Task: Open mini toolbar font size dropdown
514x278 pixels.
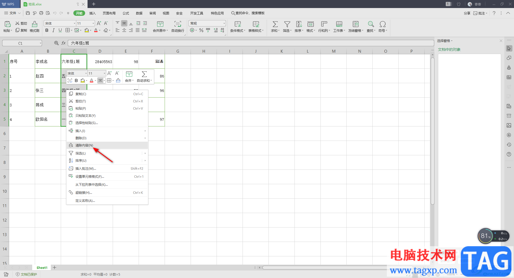Action: tap(104, 73)
